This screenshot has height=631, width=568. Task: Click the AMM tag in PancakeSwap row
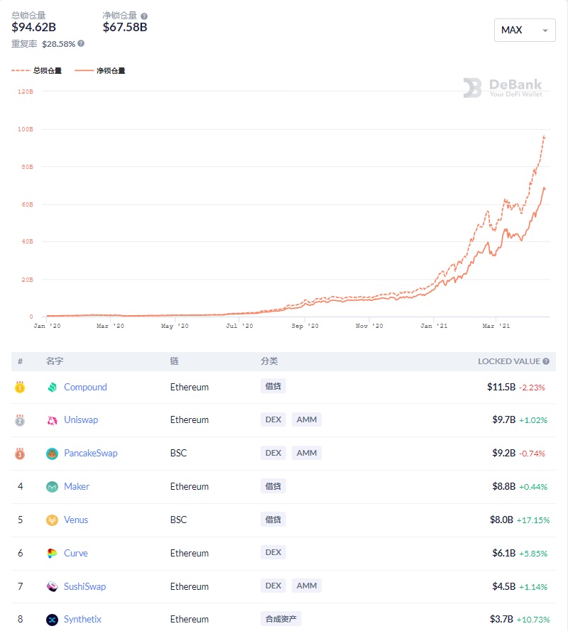(x=307, y=453)
